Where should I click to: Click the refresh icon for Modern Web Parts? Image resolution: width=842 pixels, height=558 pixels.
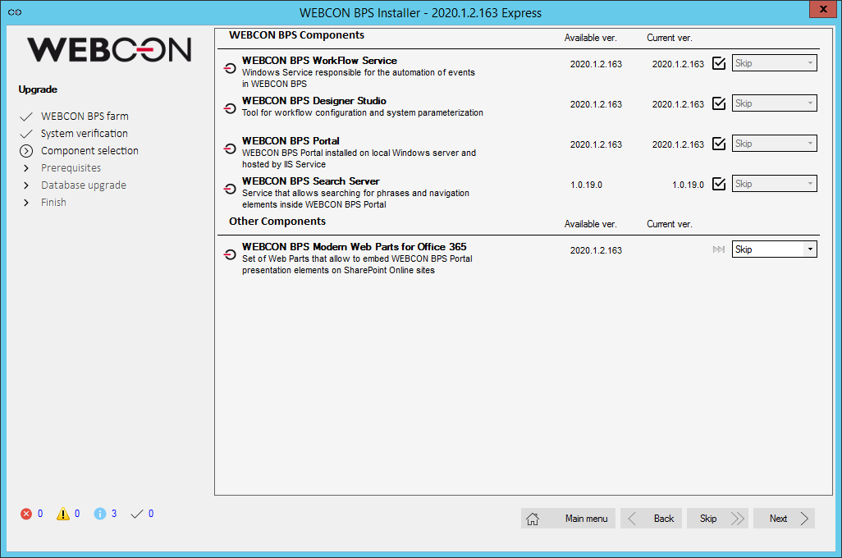[230, 254]
